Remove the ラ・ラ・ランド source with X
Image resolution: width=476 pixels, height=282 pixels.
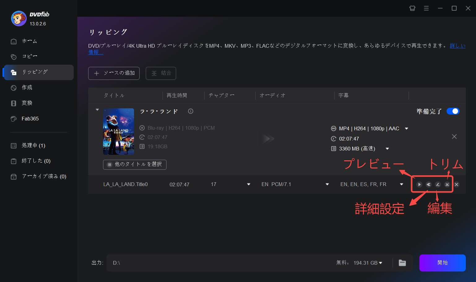[x=454, y=137]
